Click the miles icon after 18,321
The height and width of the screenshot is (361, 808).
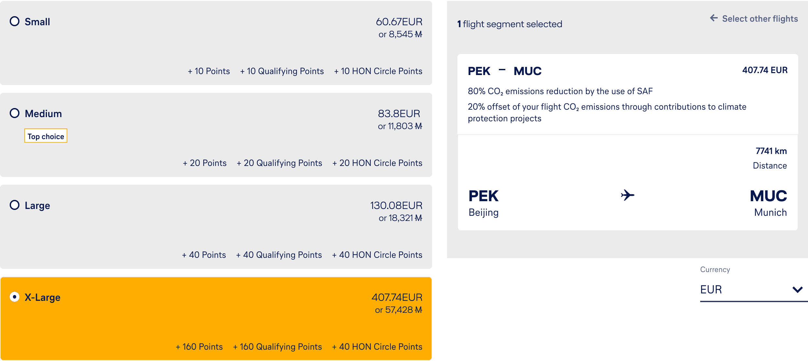pyautogui.click(x=419, y=218)
